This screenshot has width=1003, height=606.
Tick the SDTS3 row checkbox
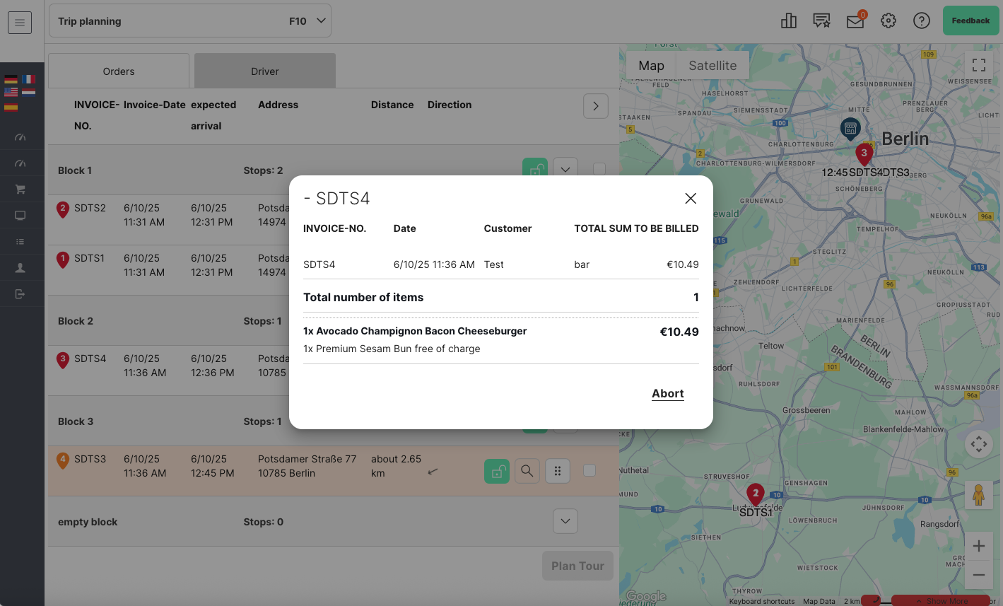coord(590,470)
